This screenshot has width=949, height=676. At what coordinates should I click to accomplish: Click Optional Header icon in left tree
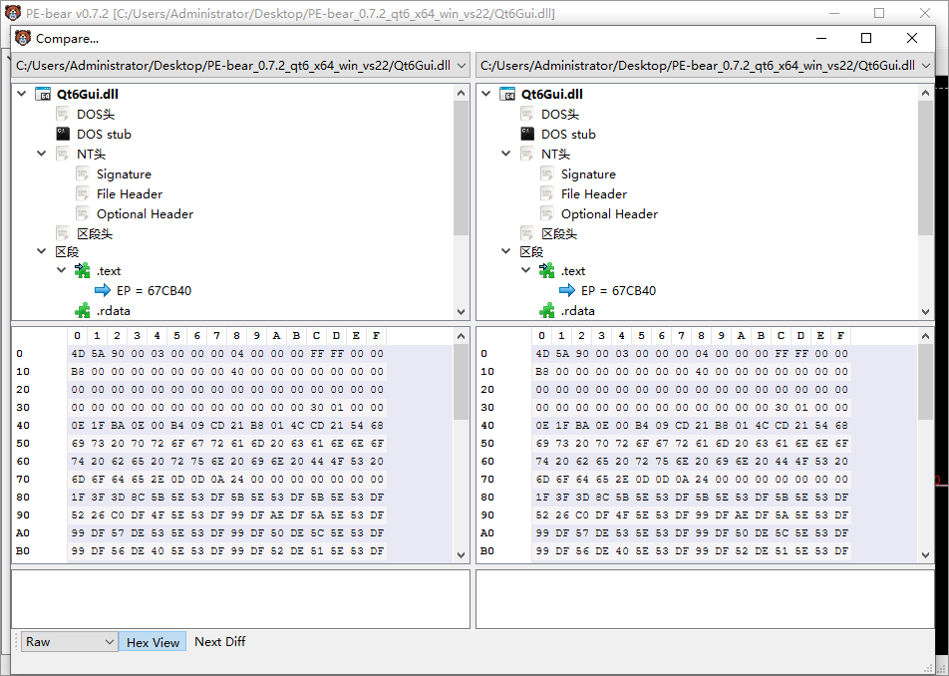point(83,213)
